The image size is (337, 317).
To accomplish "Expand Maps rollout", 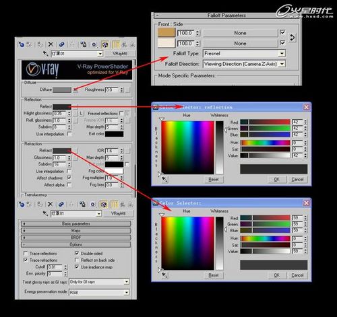I will pos(75,231).
